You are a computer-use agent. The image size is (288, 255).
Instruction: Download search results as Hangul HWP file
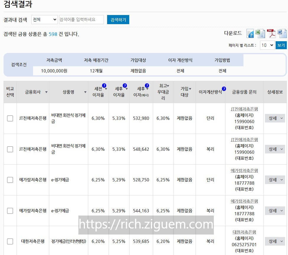tap(250, 33)
